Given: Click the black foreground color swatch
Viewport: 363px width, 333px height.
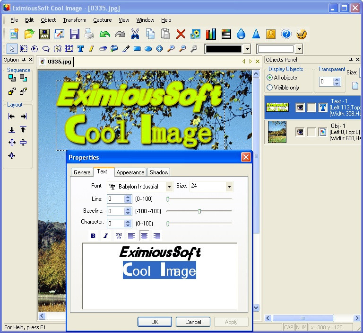Looking at the screenshot, I should point(224,49).
